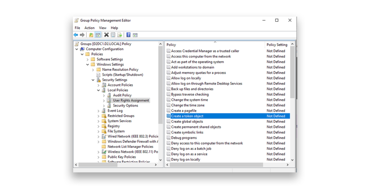The height and width of the screenshot is (189, 370).
Task: Expand the Account Policies node
Action: click(98, 85)
